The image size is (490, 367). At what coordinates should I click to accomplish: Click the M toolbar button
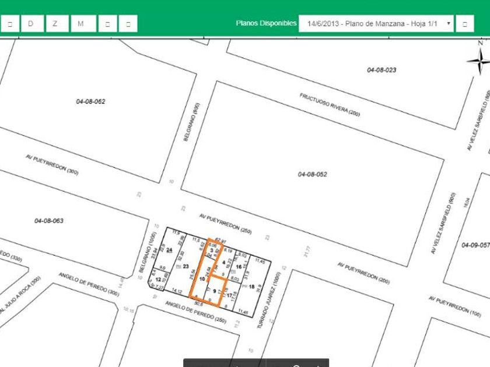(83, 24)
